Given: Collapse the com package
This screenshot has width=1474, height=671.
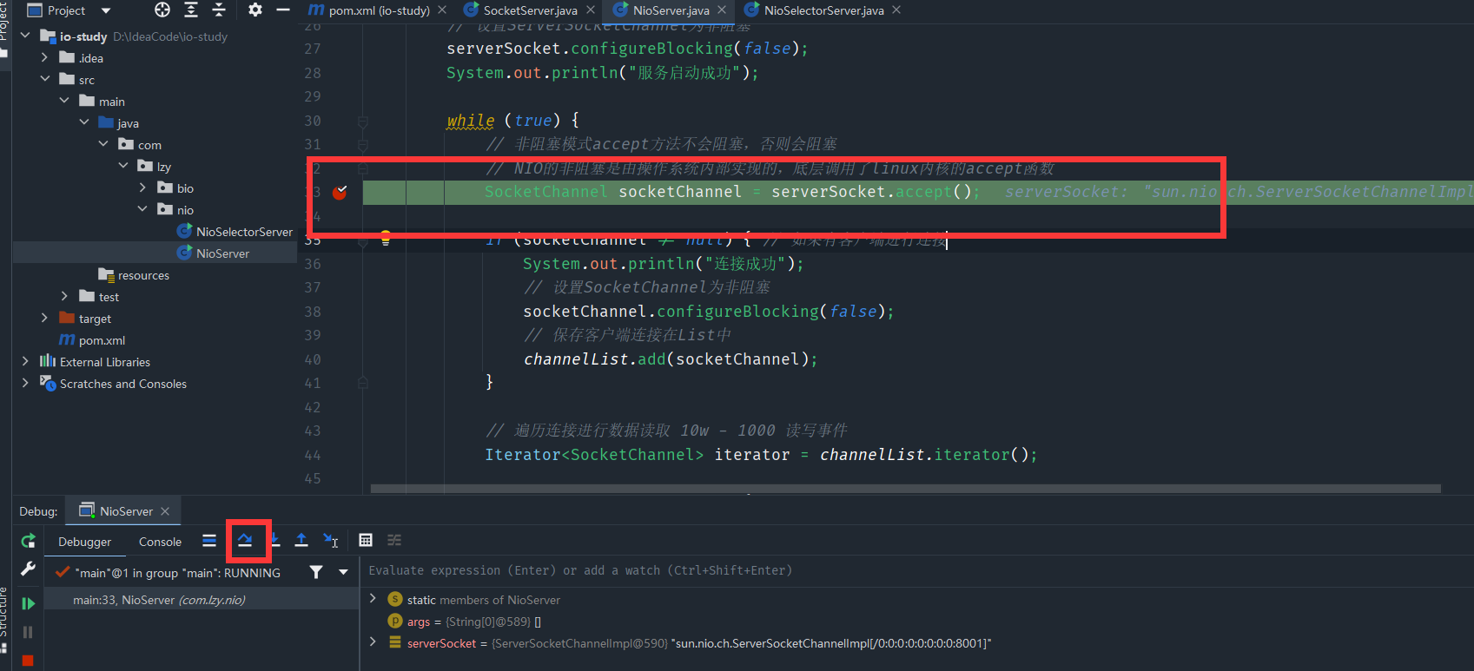Looking at the screenshot, I should tap(103, 145).
